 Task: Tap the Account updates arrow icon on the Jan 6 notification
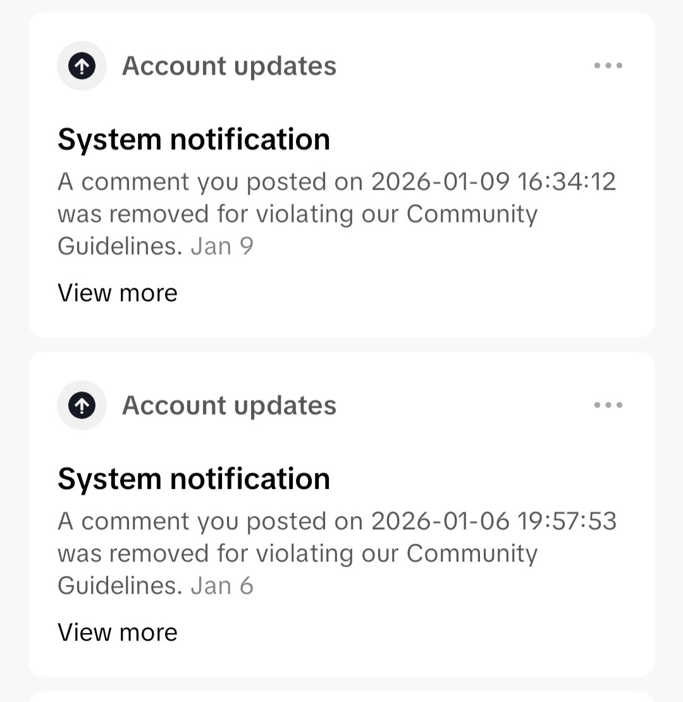pyautogui.click(x=82, y=405)
